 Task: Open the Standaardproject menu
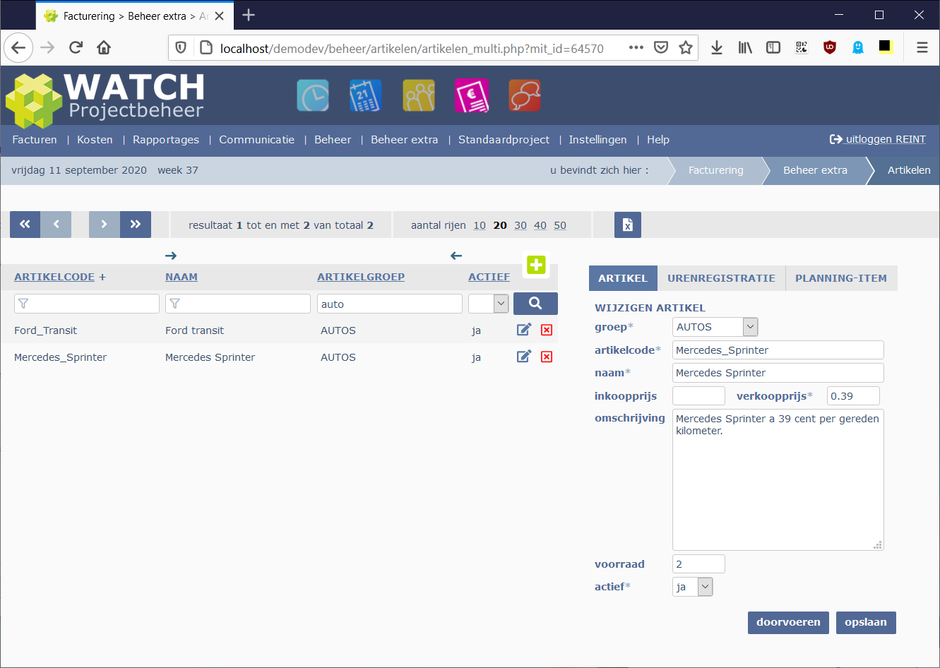point(504,140)
